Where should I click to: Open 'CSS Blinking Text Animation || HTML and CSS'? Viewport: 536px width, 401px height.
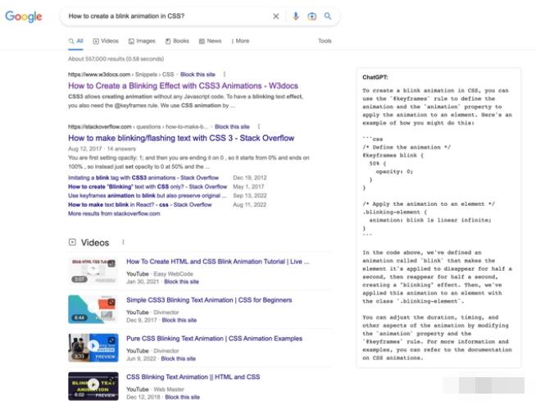tap(193, 377)
